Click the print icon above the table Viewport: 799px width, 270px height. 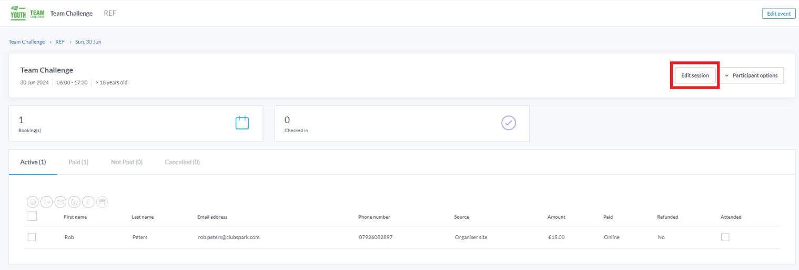(x=33, y=202)
